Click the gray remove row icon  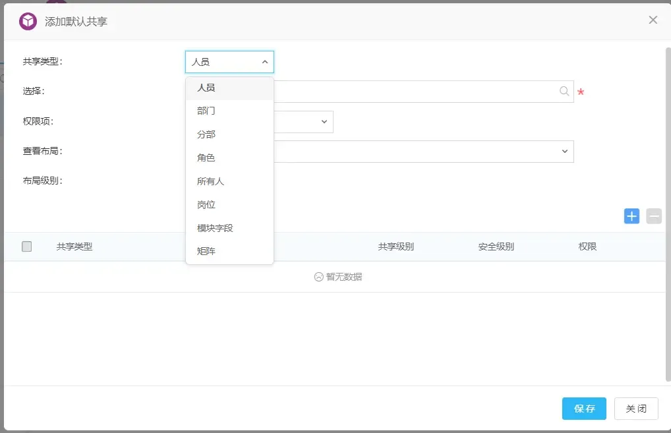[653, 216]
